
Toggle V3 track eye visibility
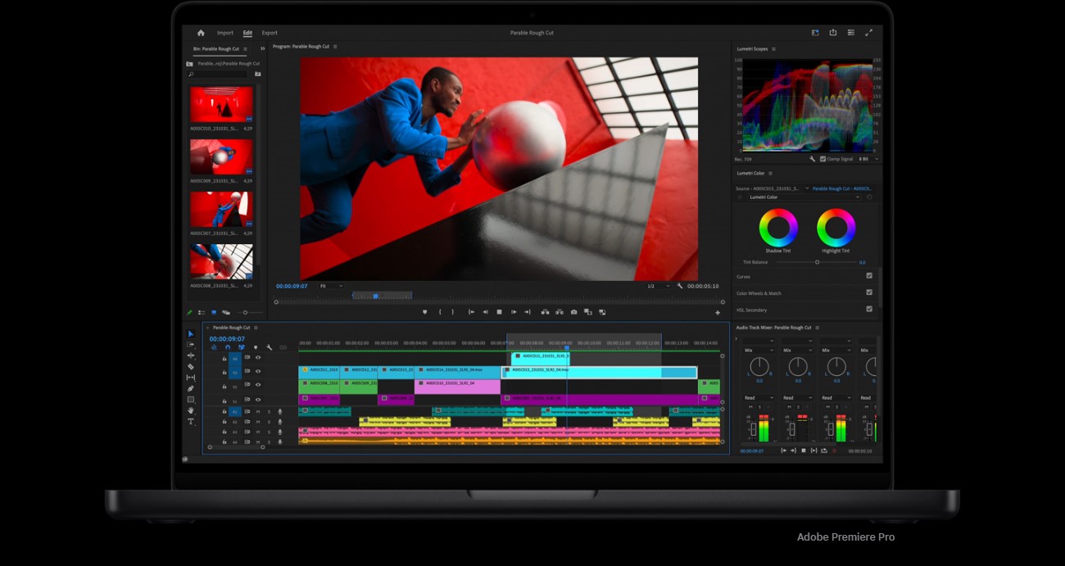pyautogui.click(x=258, y=372)
